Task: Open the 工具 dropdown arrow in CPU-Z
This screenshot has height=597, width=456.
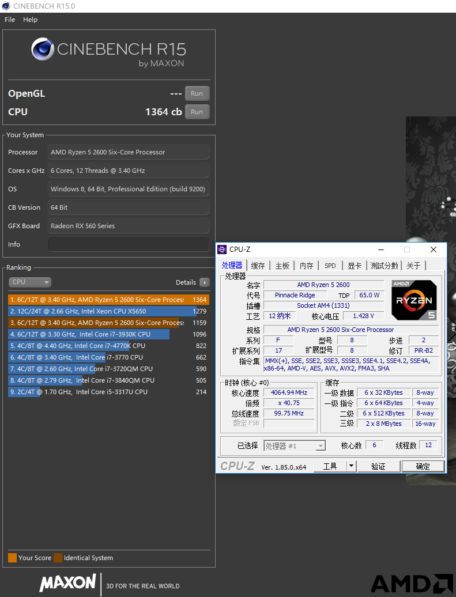Action: coord(351,466)
